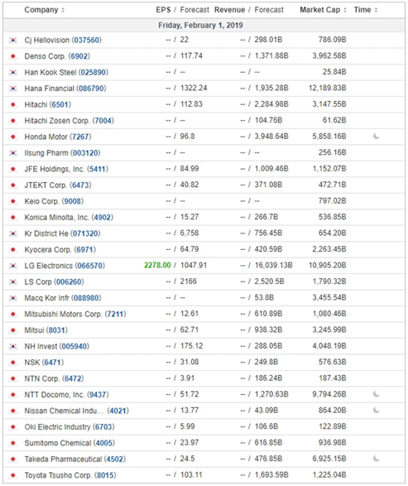Click the green 2278.00 EPS value

pyautogui.click(x=157, y=265)
